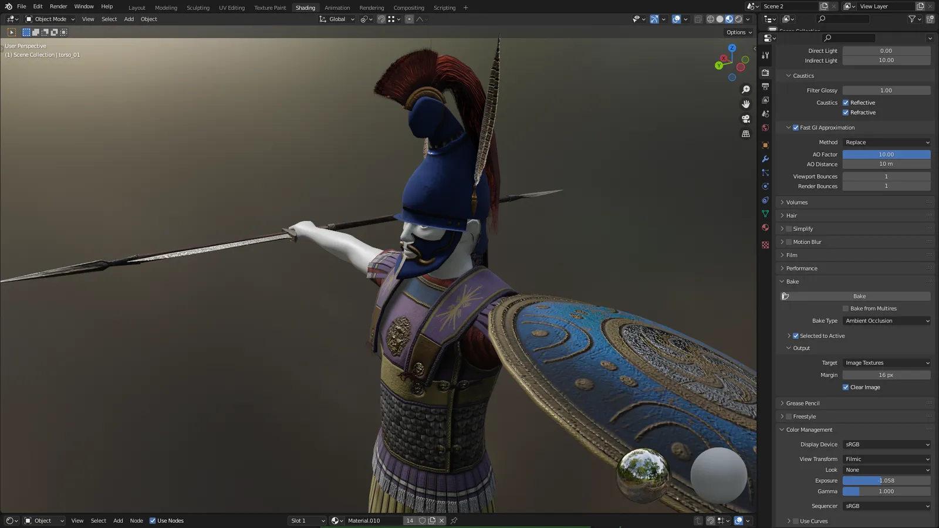Image resolution: width=939 pixels, height=528 pixels.
Task: Open the Material properties tab
Action: 765,228
